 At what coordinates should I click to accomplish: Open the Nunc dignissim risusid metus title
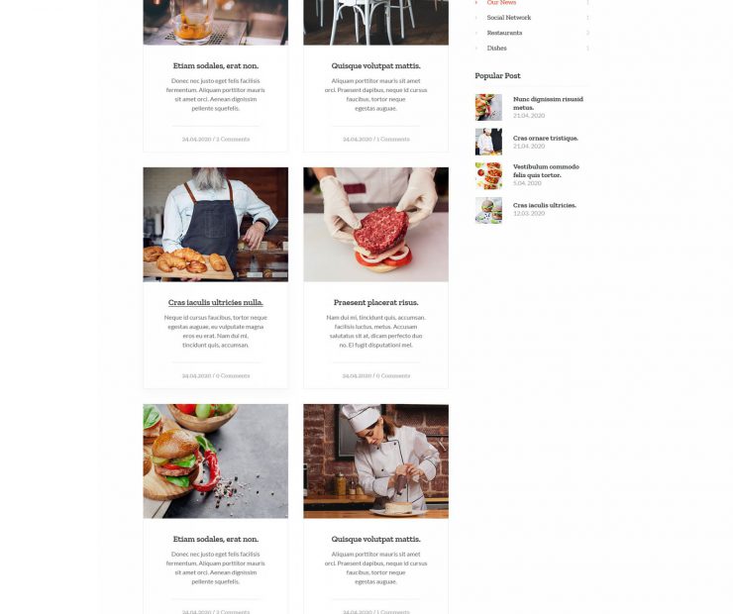[548, 103]
